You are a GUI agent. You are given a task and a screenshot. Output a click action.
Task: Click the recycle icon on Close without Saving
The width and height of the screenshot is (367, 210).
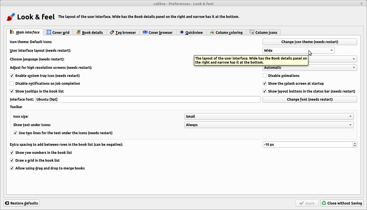pos(324,203)
